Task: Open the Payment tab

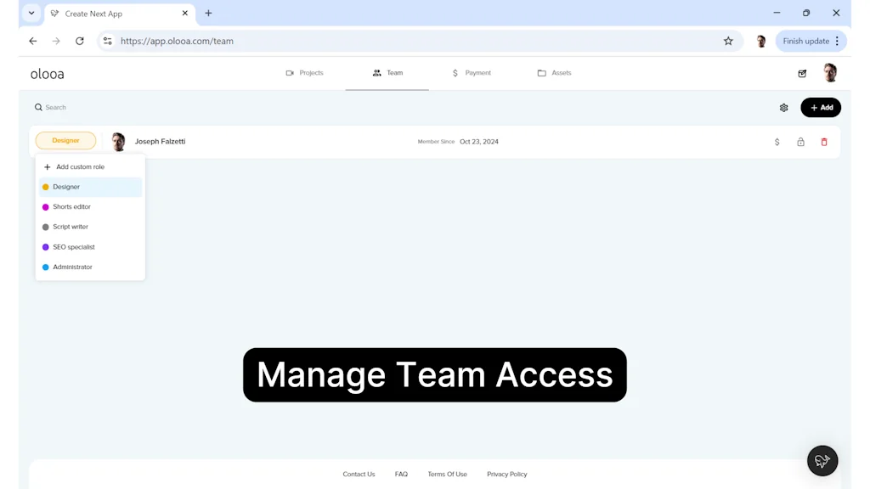Action: coord(472,73)
